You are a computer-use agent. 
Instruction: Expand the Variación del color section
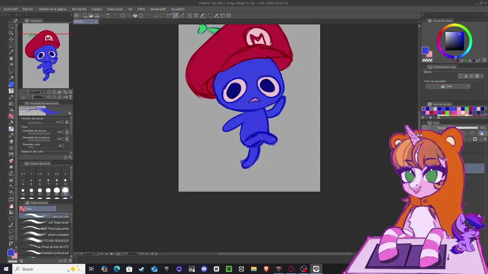(x=32, y=151)
